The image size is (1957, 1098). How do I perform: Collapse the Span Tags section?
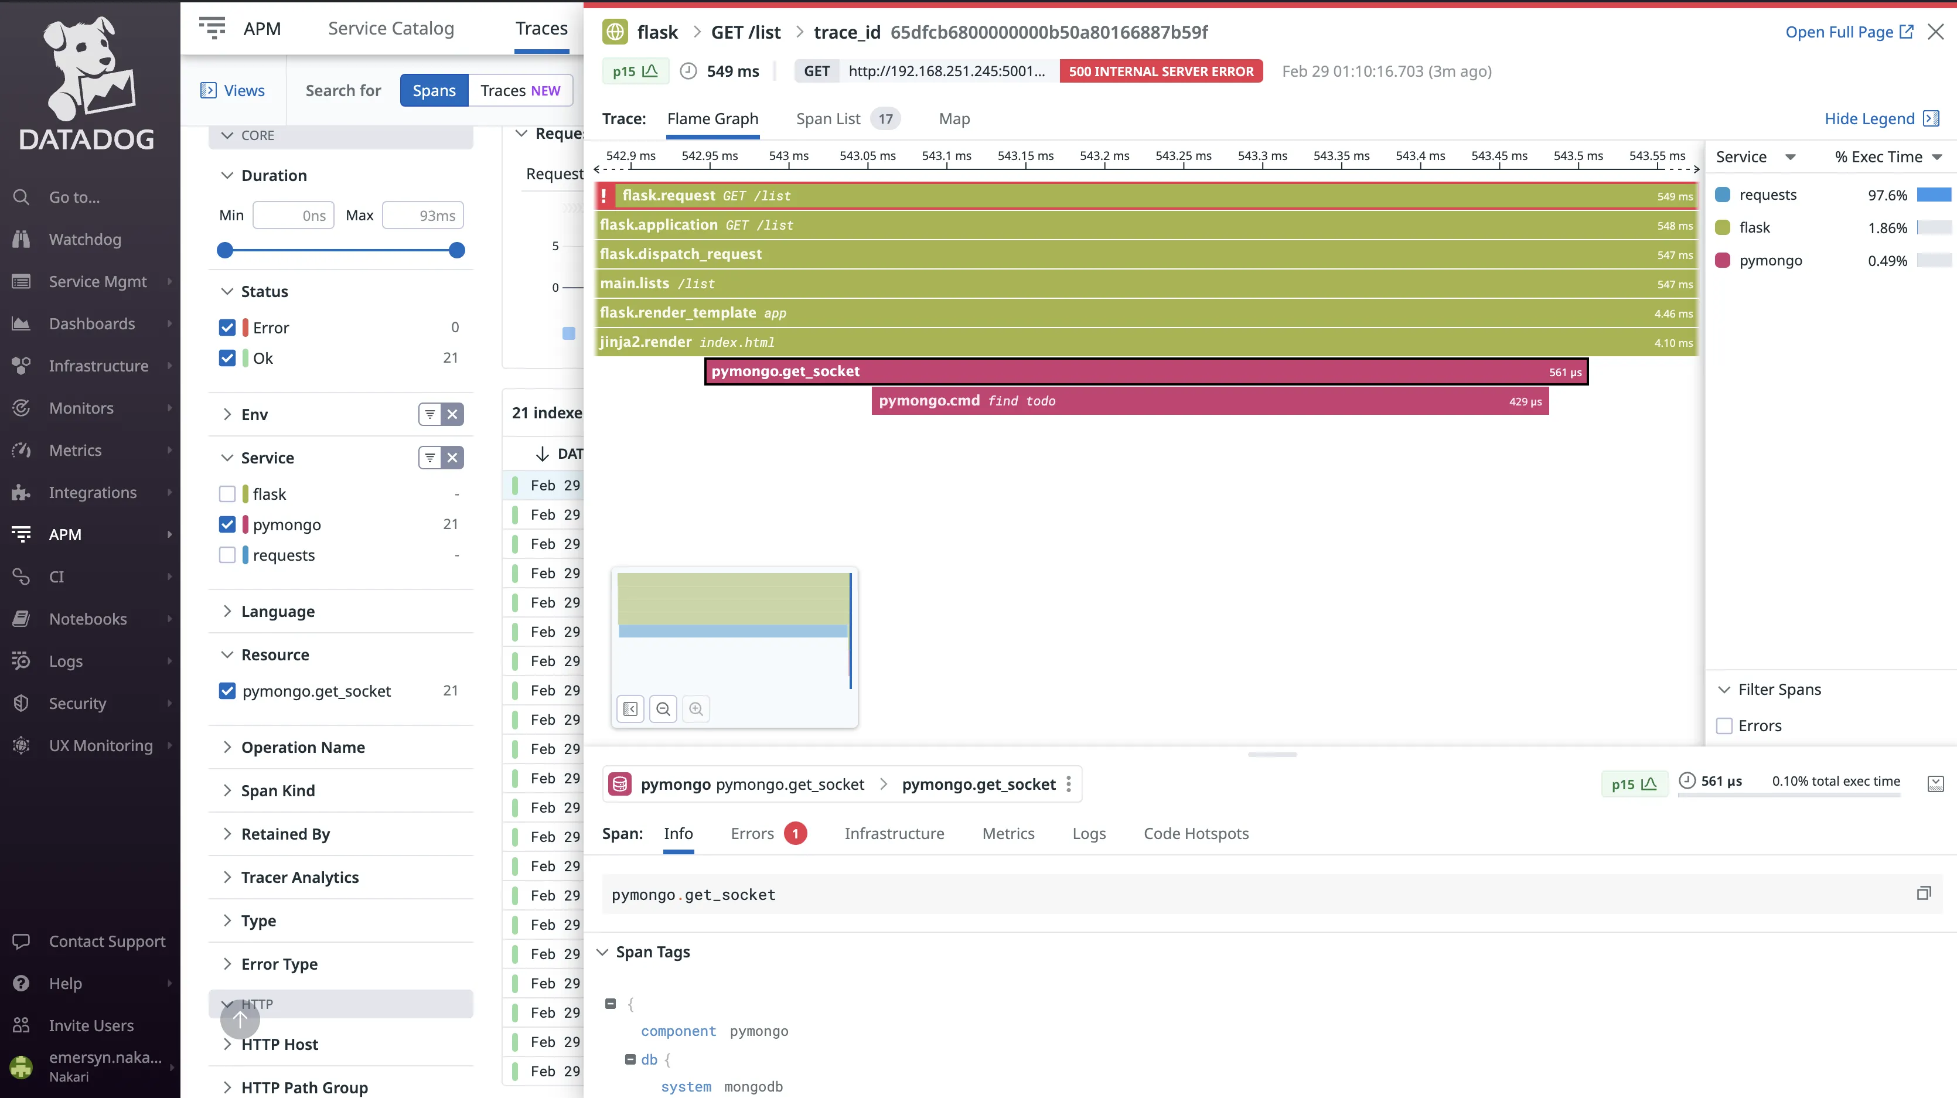pos(653,952)
